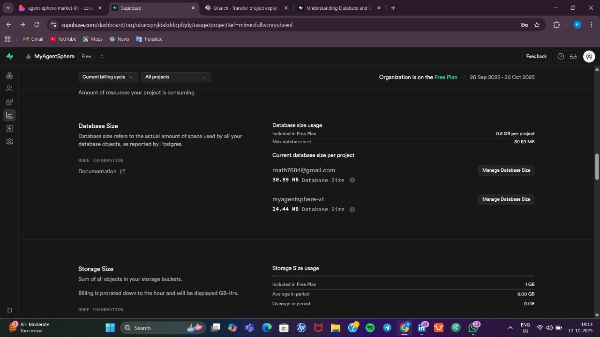Close the Understanding Database tab
Viewport: 600px width, 337px height.
click(379, 8)
